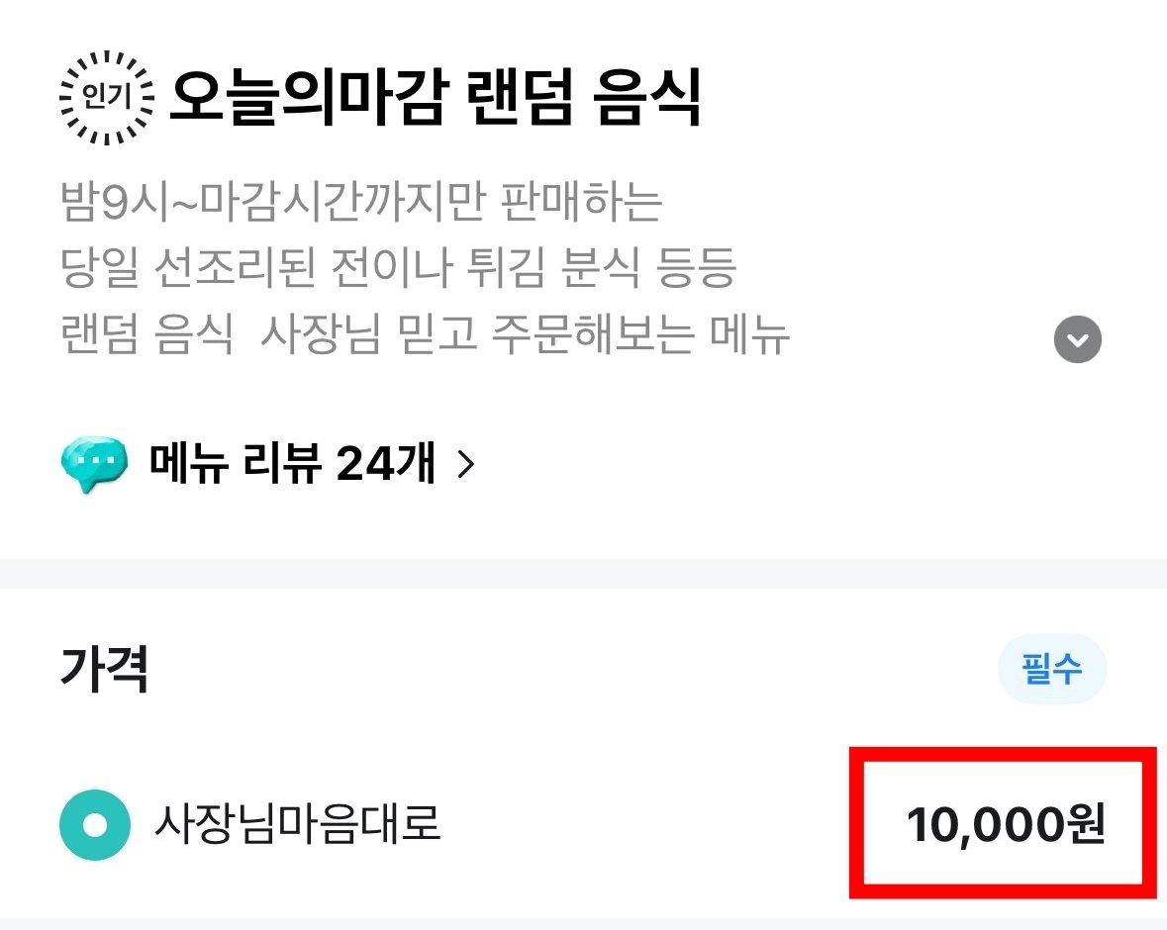
Task: Click the chevron arrow next to 메뉴 리뷰 24개
Action: 466,462
